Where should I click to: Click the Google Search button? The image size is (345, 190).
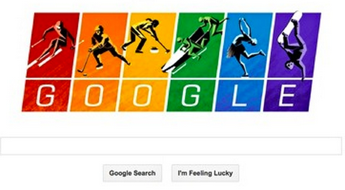[x=132, y=173]
